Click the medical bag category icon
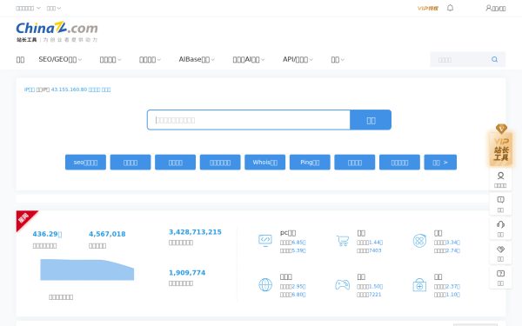The width and height of the screenshot is (522, 326). (x=419, y=285)
